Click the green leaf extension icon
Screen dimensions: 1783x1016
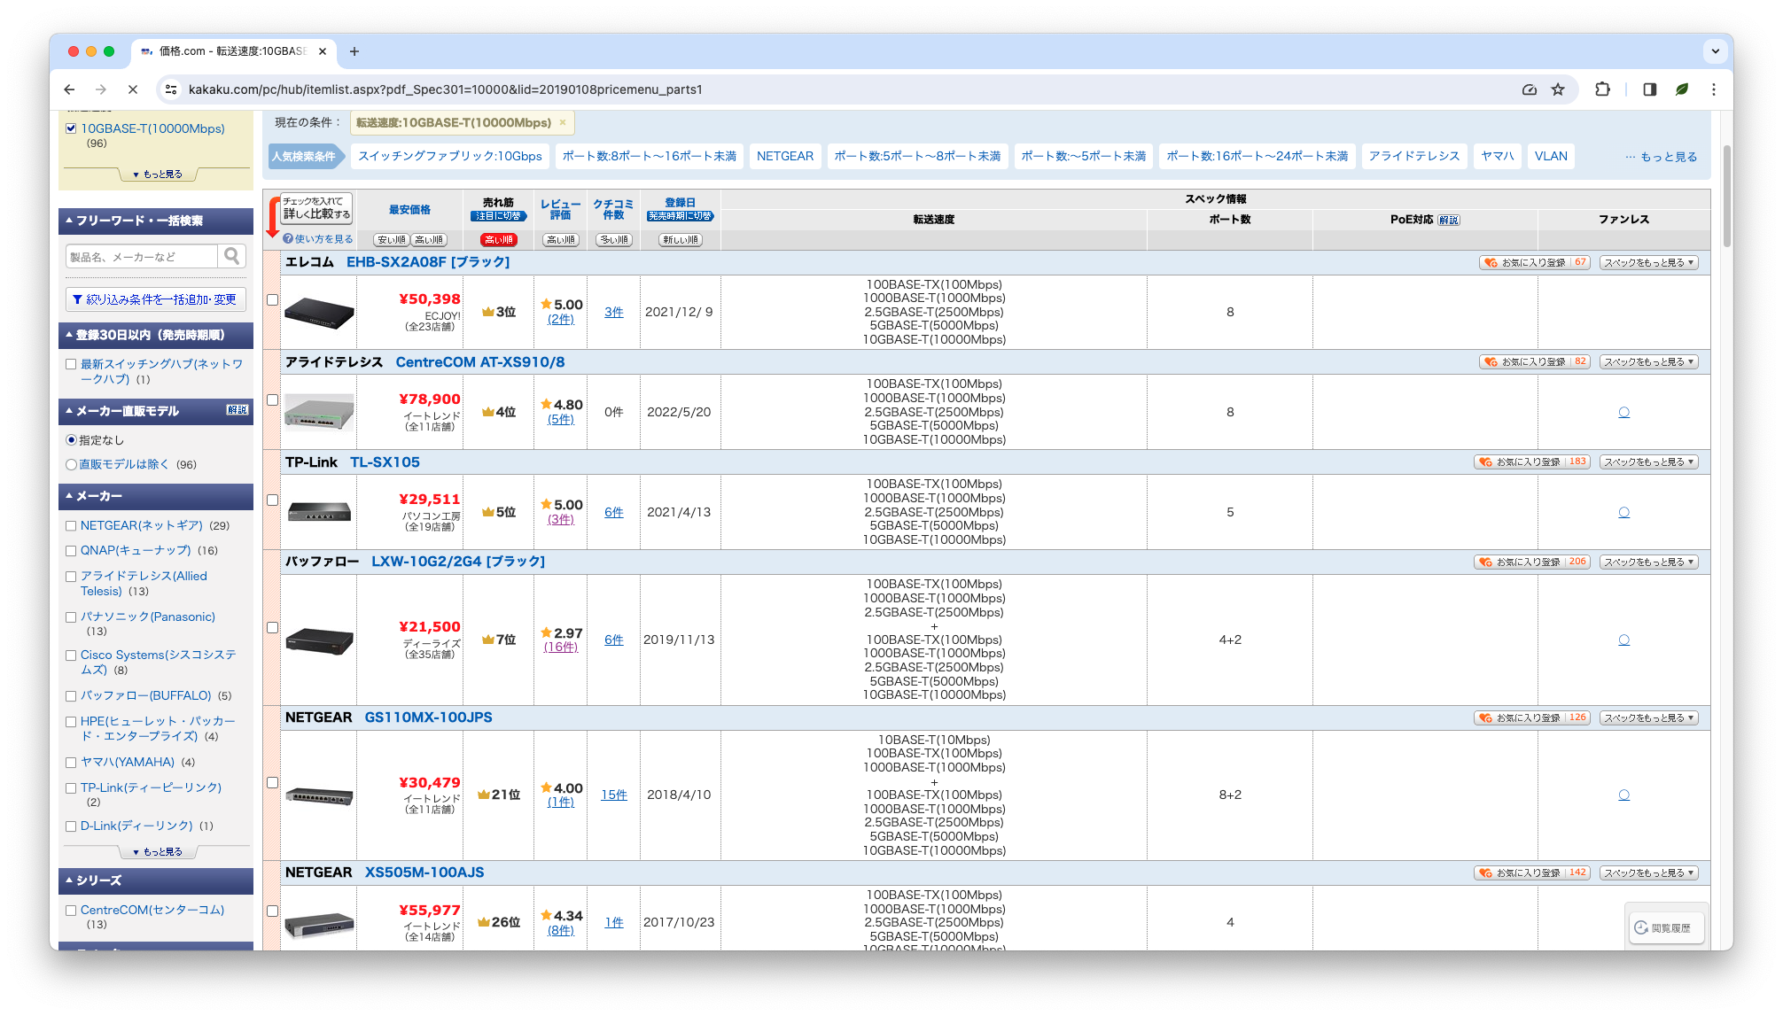click(x=1681, y=89)
